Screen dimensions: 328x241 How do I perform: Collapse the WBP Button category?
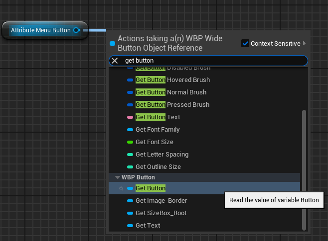[x=118, y=177]
